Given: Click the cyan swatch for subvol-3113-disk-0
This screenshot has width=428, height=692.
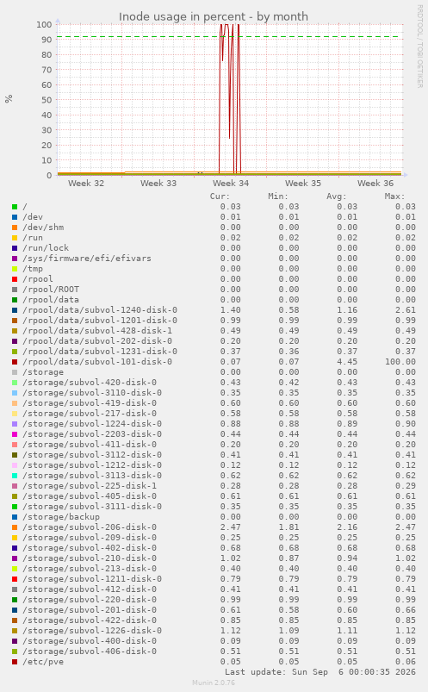Looking at the screenshot, I should click(x=15, y=476).
